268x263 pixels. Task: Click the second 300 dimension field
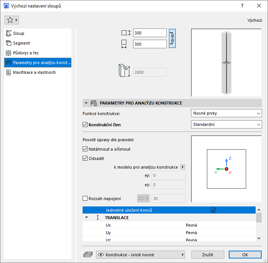[x=150, y=44]
